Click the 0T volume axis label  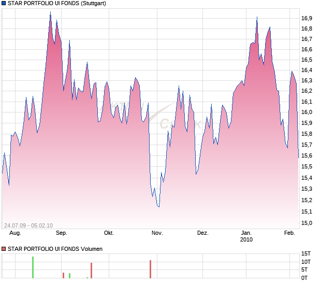[x=304, y=278]
